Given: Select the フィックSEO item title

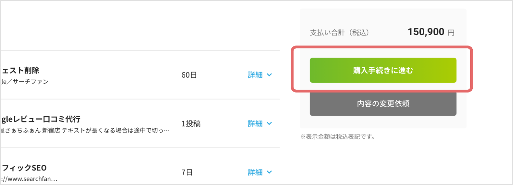Looking at the screenshot, I should [24, 168].
